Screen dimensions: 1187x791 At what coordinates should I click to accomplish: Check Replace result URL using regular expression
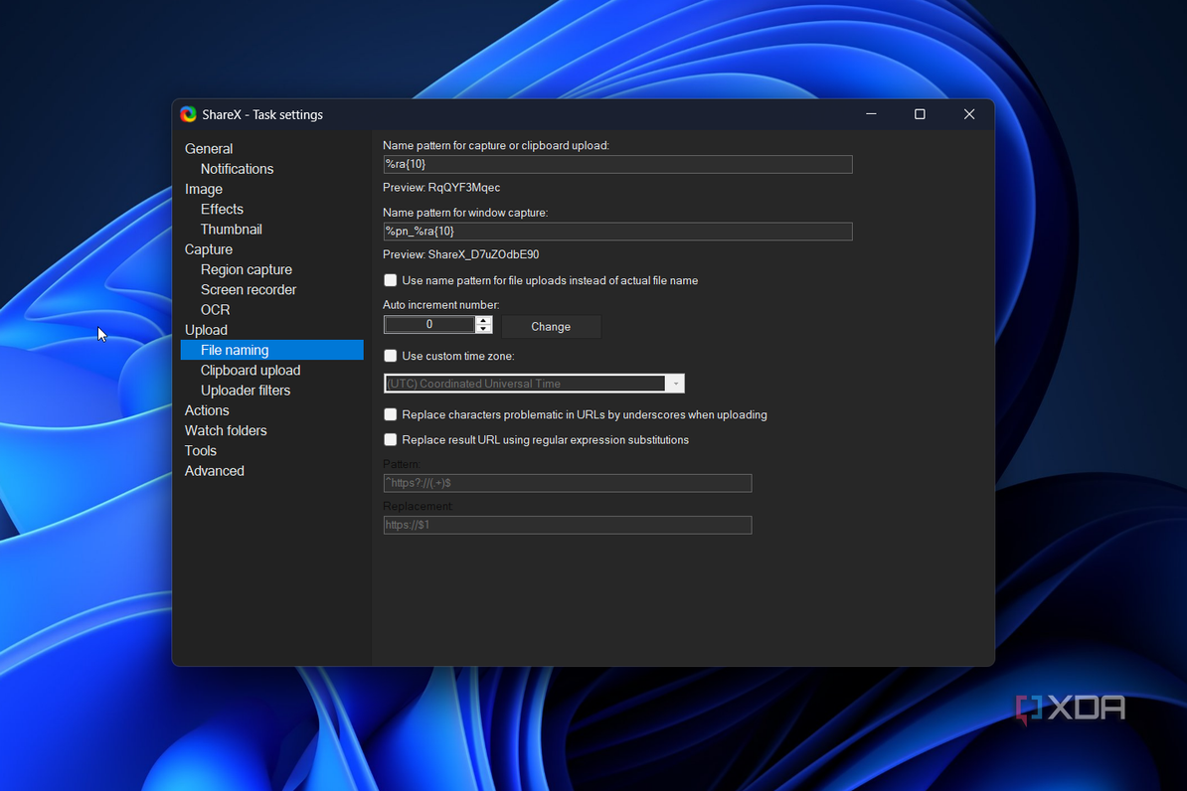(x=390, y=440)
